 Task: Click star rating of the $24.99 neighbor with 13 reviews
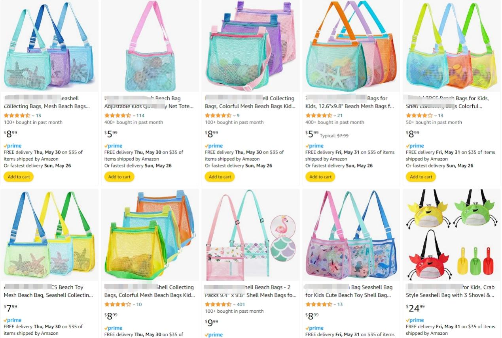(x=319, y=304)
